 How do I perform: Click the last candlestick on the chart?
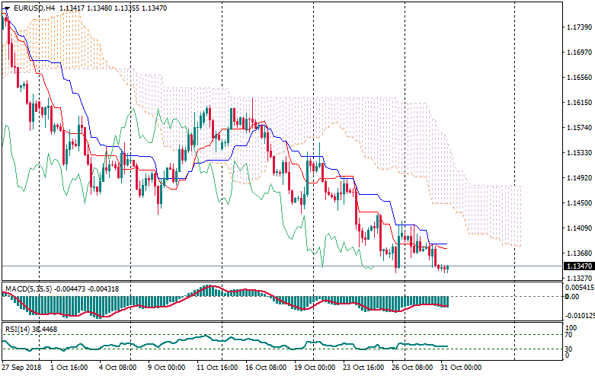pyautogui.click(x=447, y=267)
